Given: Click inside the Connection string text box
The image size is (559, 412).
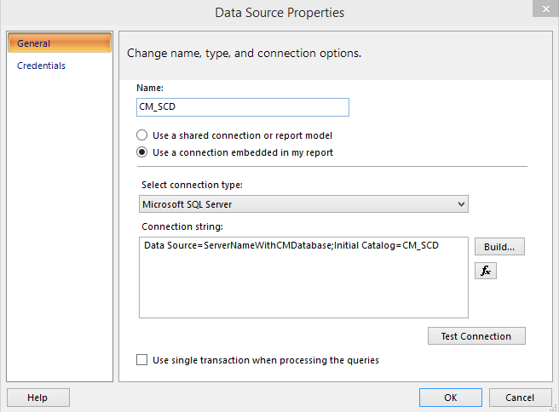Looking at the screenshot, I should tap(303, 285).
